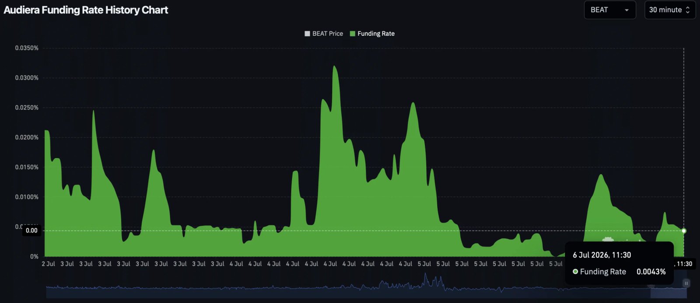Click the Audiera Funding Rate History Chart title
700x303 pixels.
coord(86,10)
